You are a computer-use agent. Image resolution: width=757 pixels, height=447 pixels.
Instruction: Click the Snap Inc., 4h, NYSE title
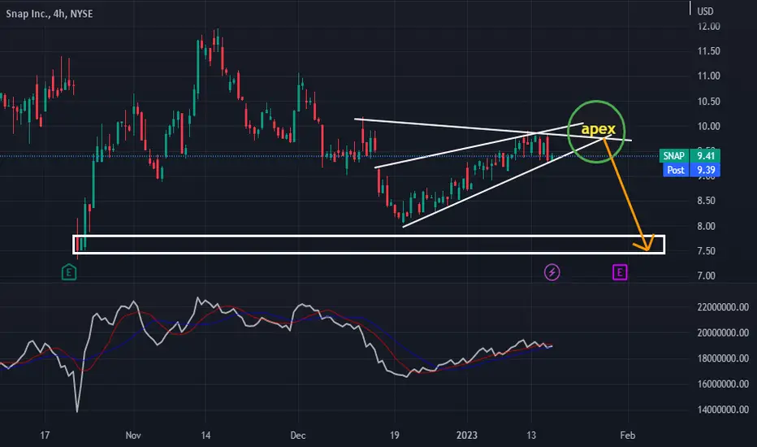tap(50, 14)
